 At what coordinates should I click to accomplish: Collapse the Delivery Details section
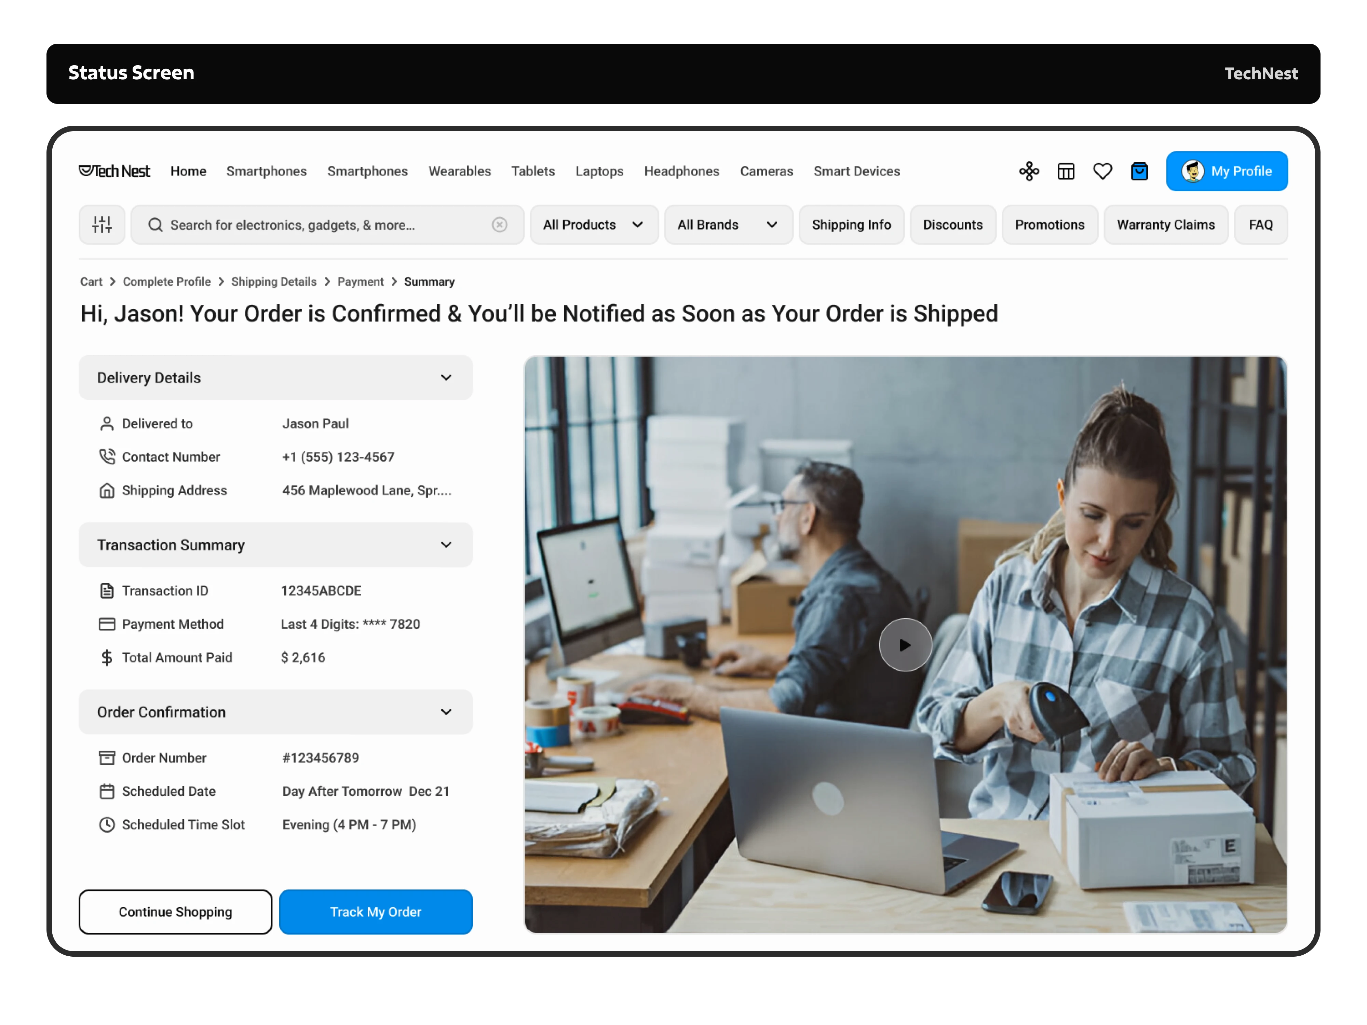[446, 378]
